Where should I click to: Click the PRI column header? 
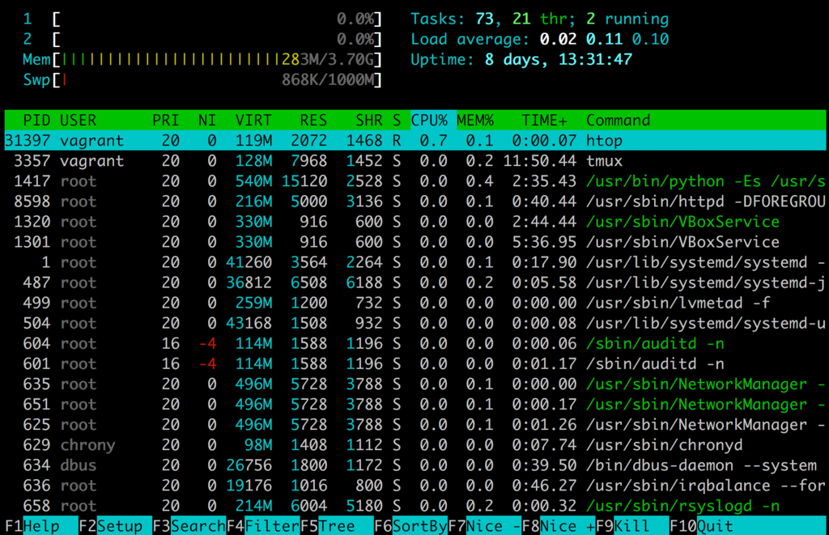[165, 121]
